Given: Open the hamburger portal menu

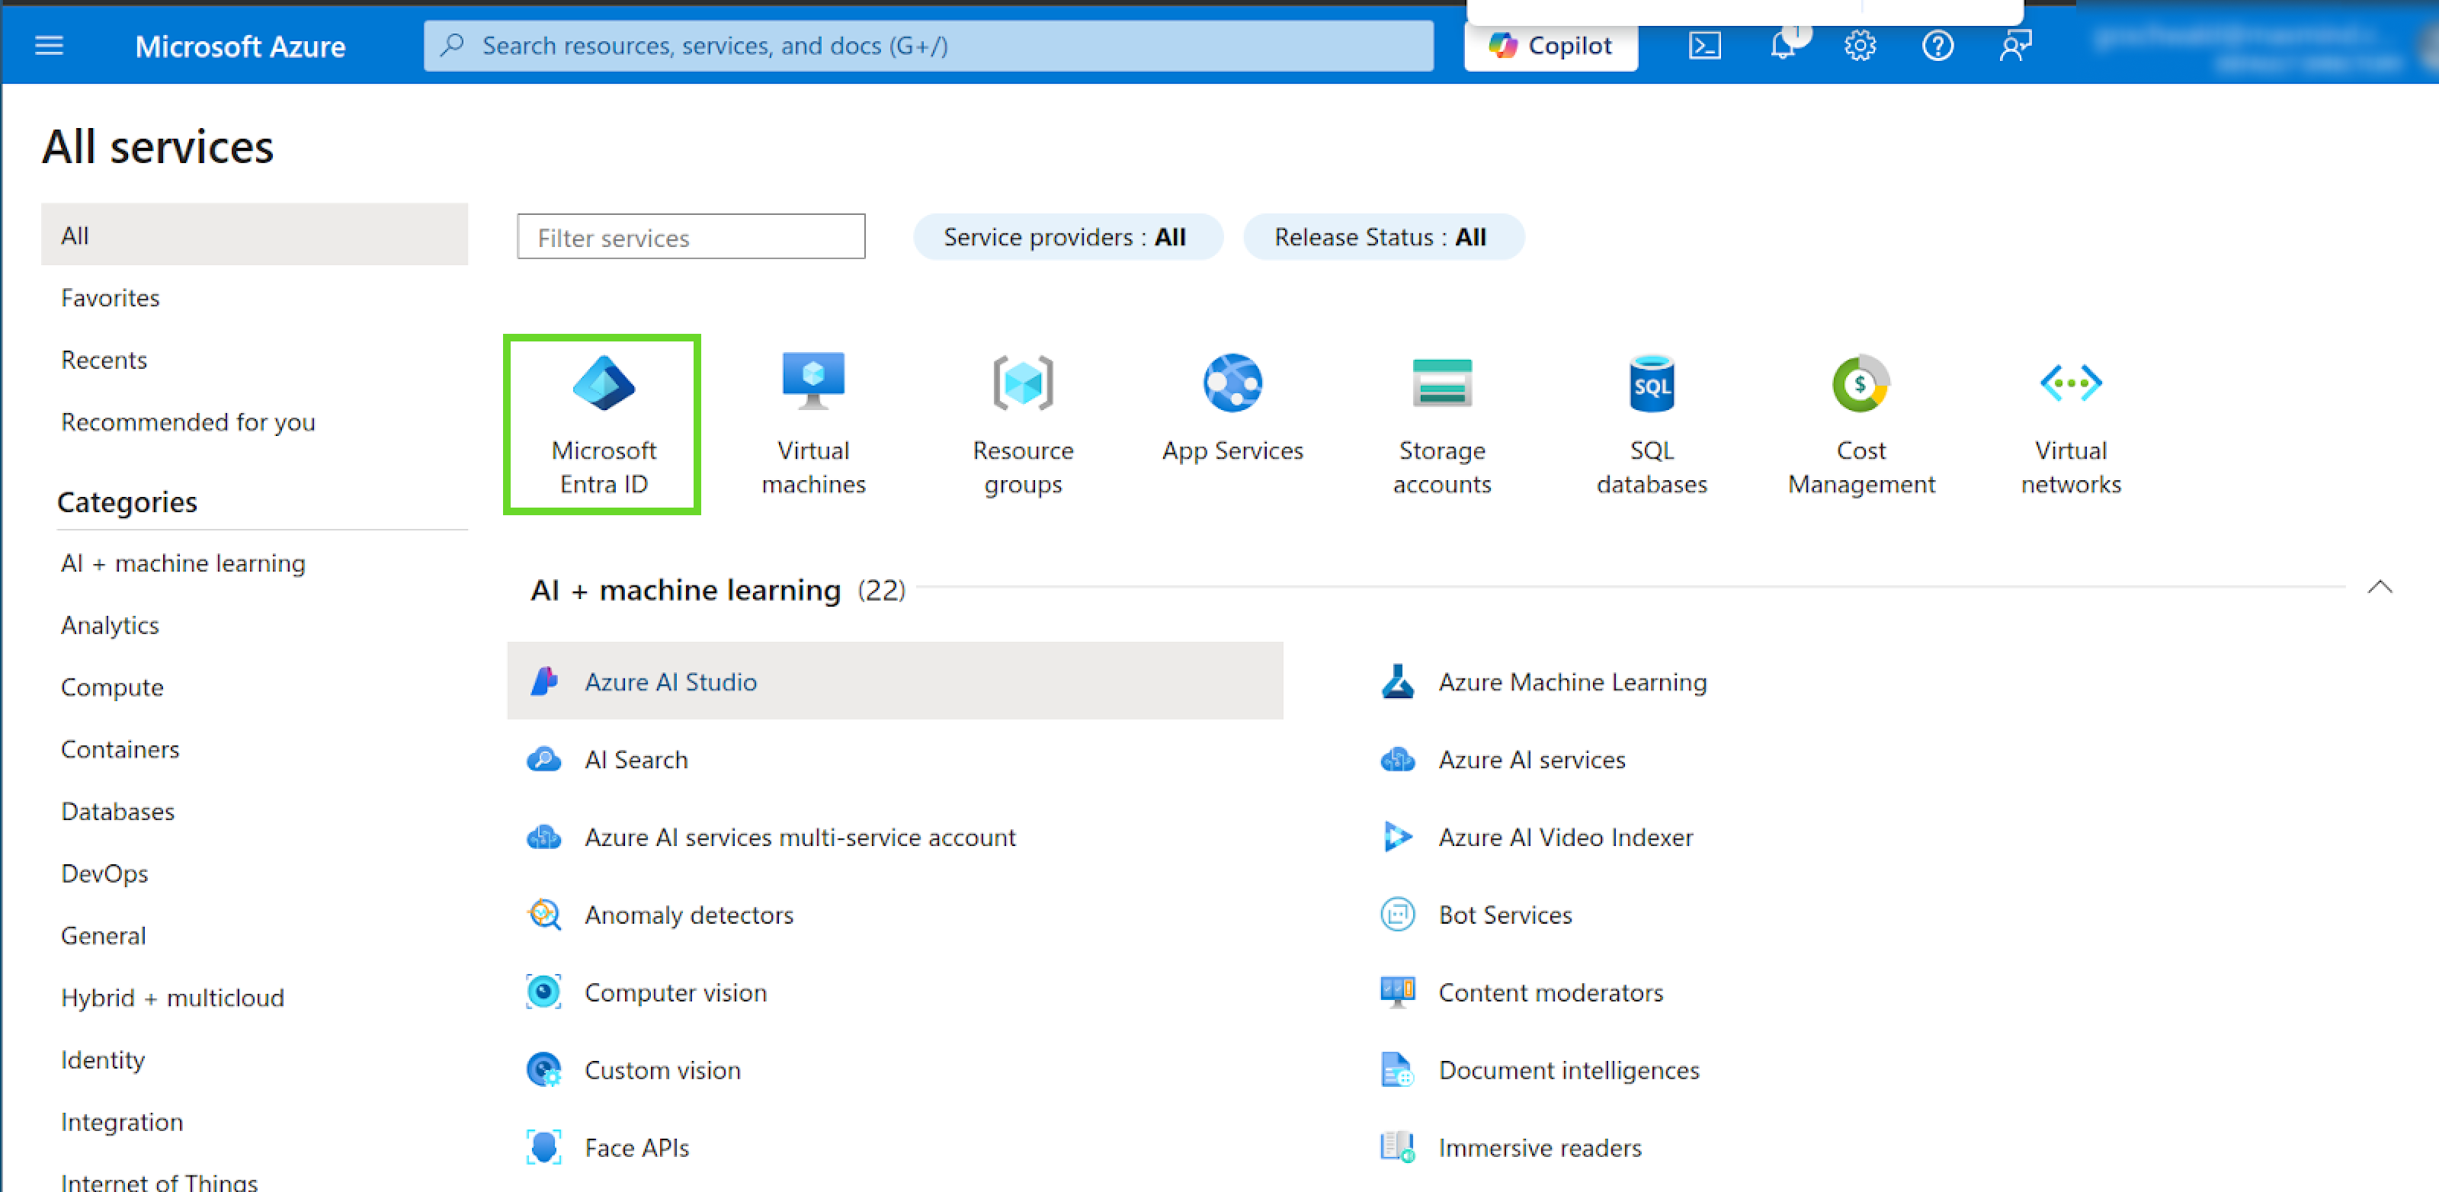Looking at the screenshot, I should (x=50, y=46).
